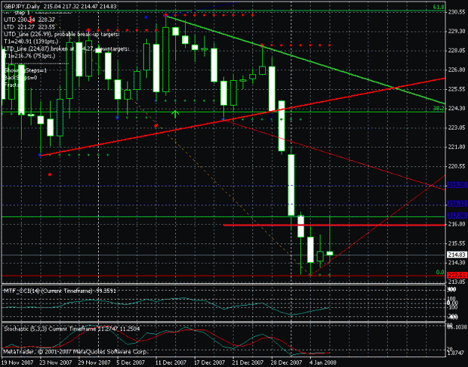468x367 pixels.
Task: Click the 0.0 Fibonacci level label
Action: tap(440, 273)
